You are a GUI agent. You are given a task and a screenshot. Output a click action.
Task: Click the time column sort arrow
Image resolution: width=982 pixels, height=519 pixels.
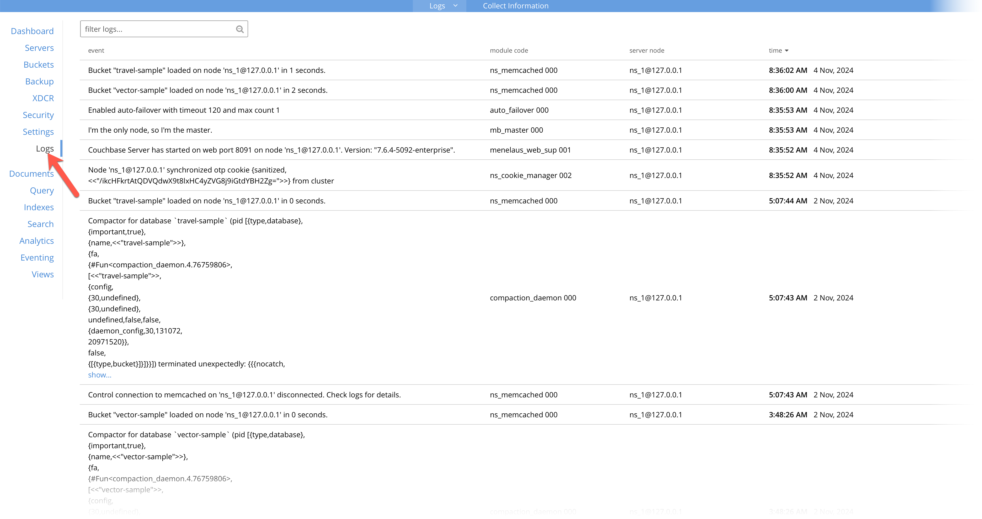(x=787, y=51)
